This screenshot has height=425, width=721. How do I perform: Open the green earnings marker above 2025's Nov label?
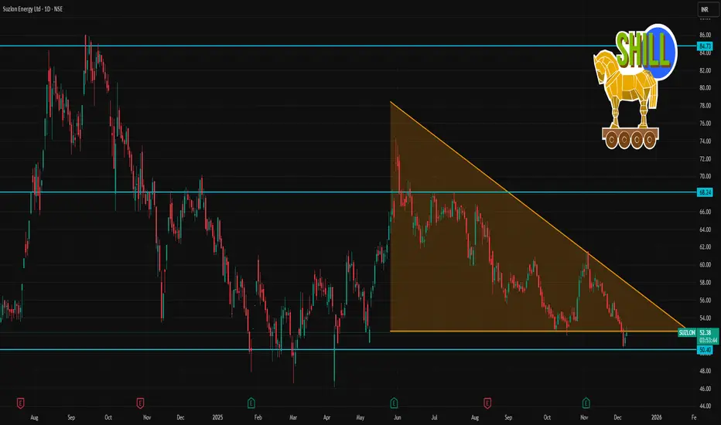(x=586, y=403)
